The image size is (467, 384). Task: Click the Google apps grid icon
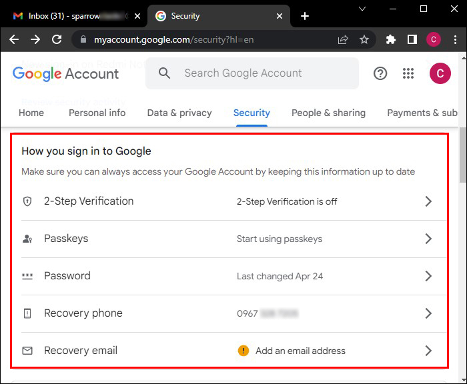409,73
